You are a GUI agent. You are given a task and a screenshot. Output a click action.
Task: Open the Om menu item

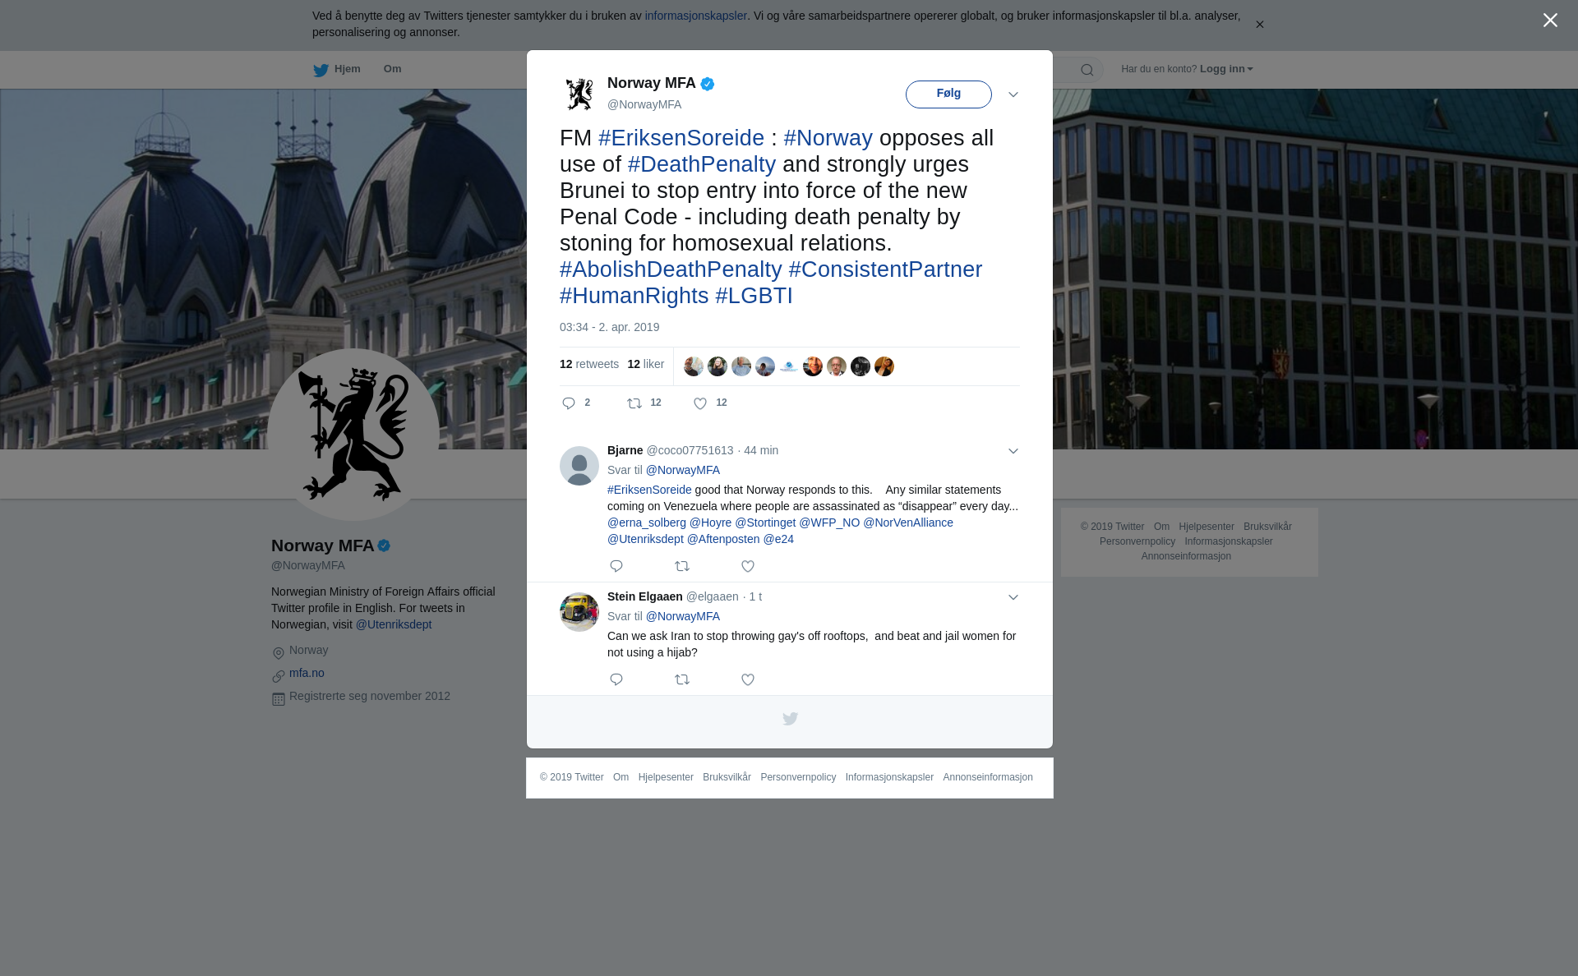point(392,69)
